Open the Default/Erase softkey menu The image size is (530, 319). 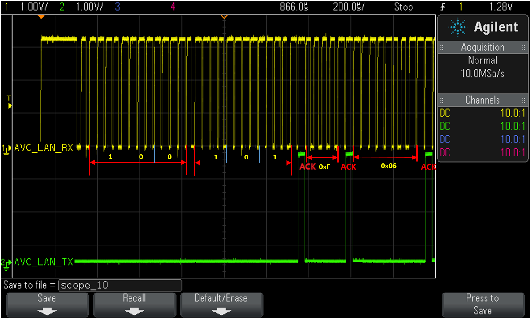tap(221, 304)
